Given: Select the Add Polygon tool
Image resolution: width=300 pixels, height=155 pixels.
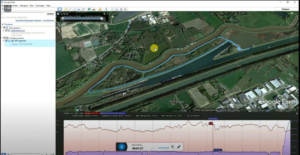Looking at the screenshot, I should [70, 9].
